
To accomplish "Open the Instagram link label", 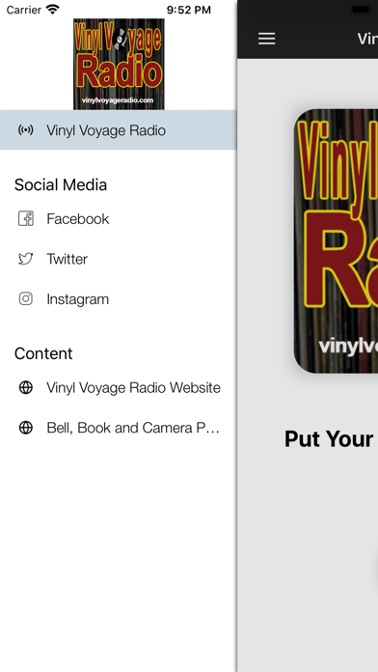I will pyautogui.click(x=77, y=299).
